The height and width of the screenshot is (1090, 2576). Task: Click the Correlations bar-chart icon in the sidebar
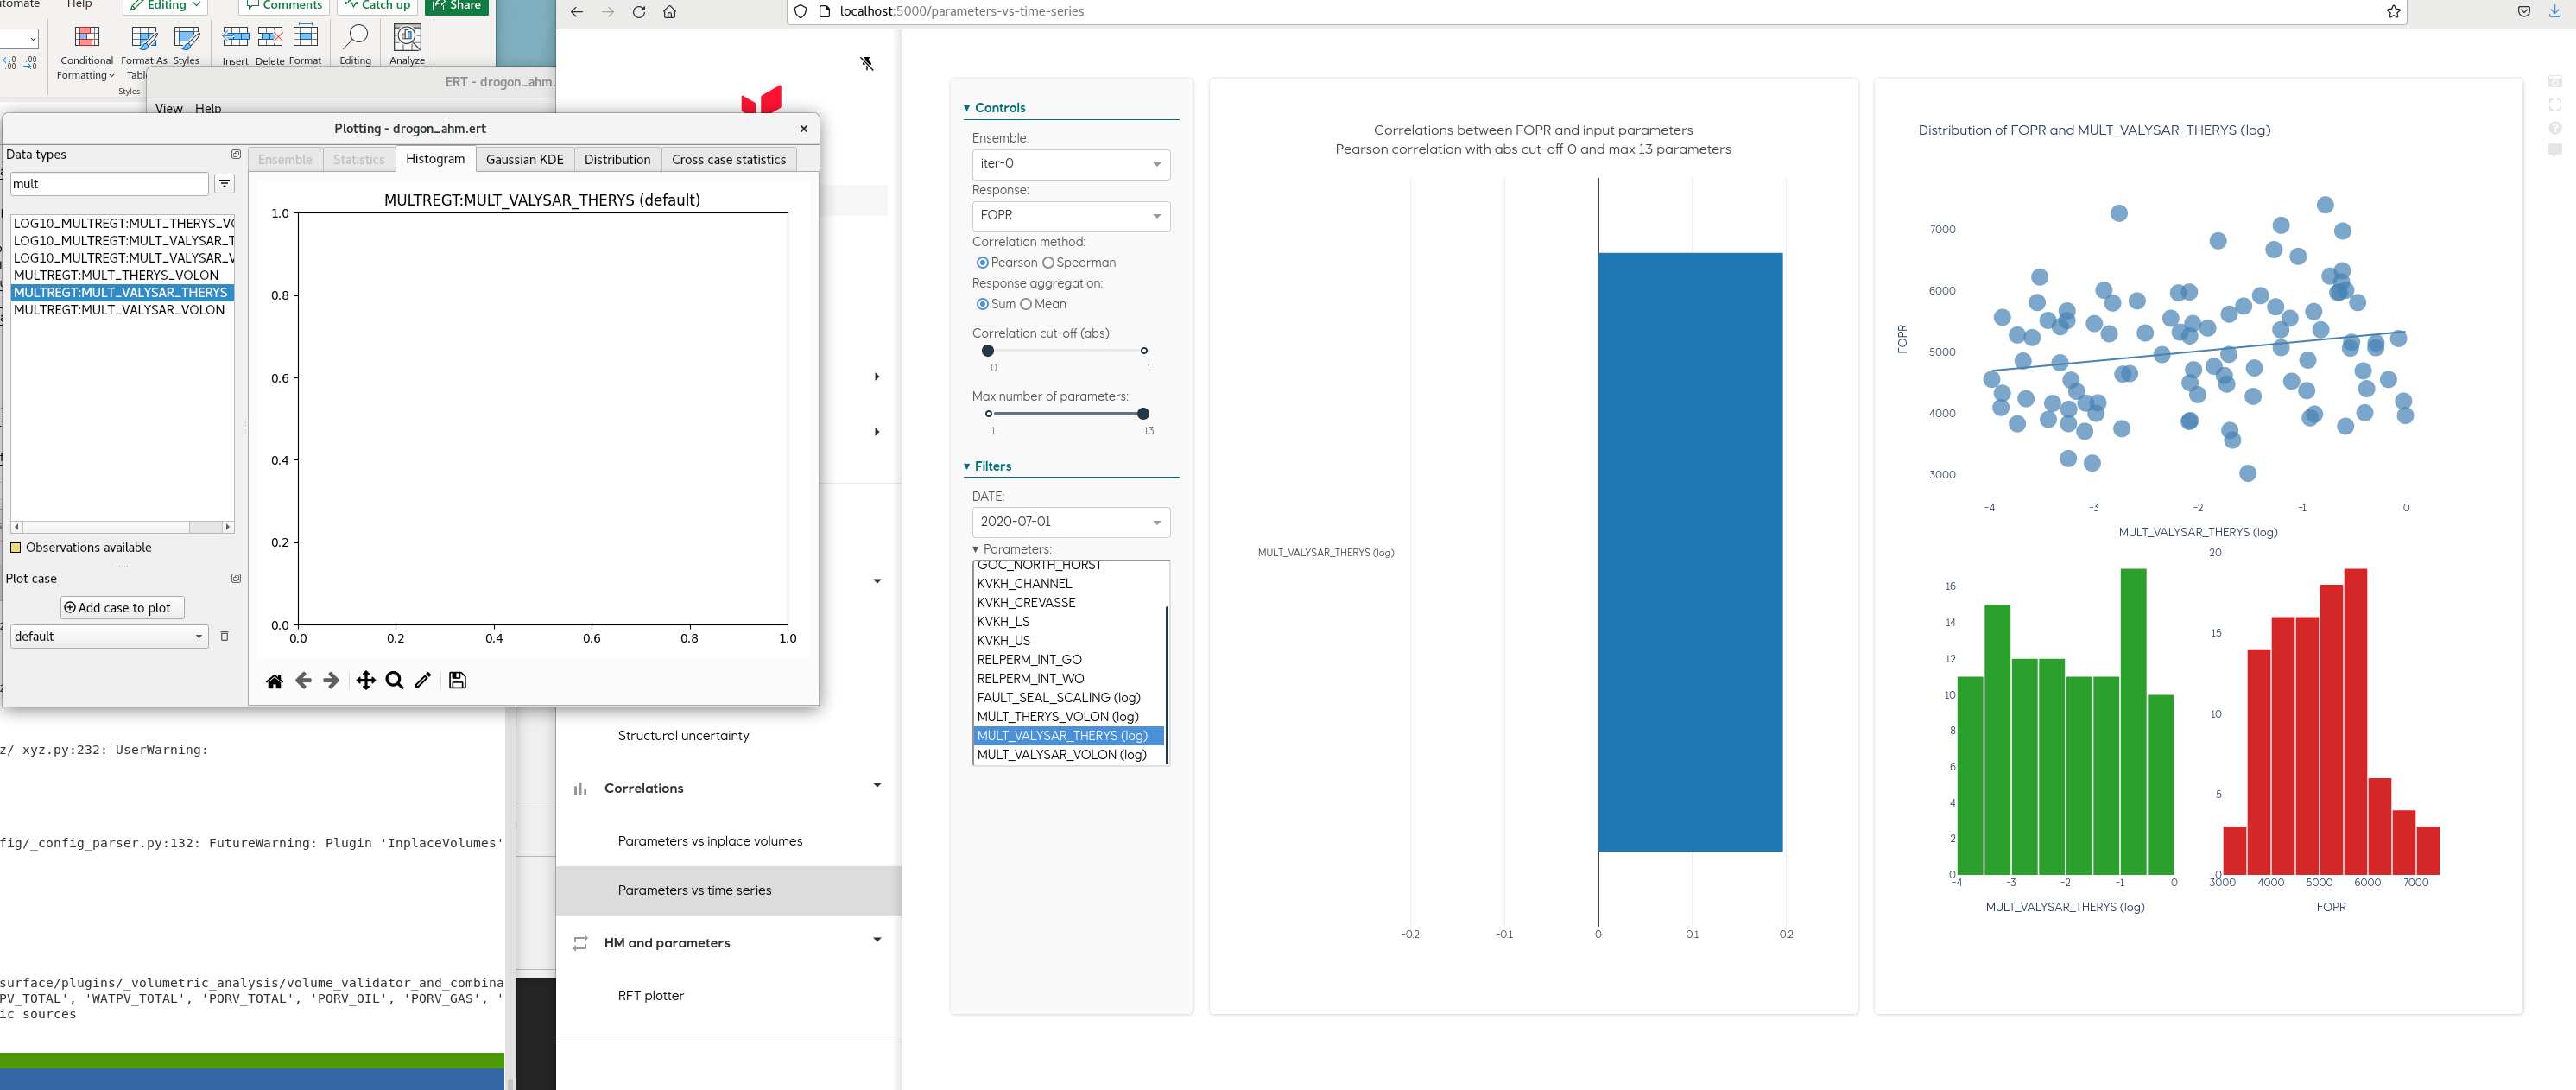tap(581, 789)
